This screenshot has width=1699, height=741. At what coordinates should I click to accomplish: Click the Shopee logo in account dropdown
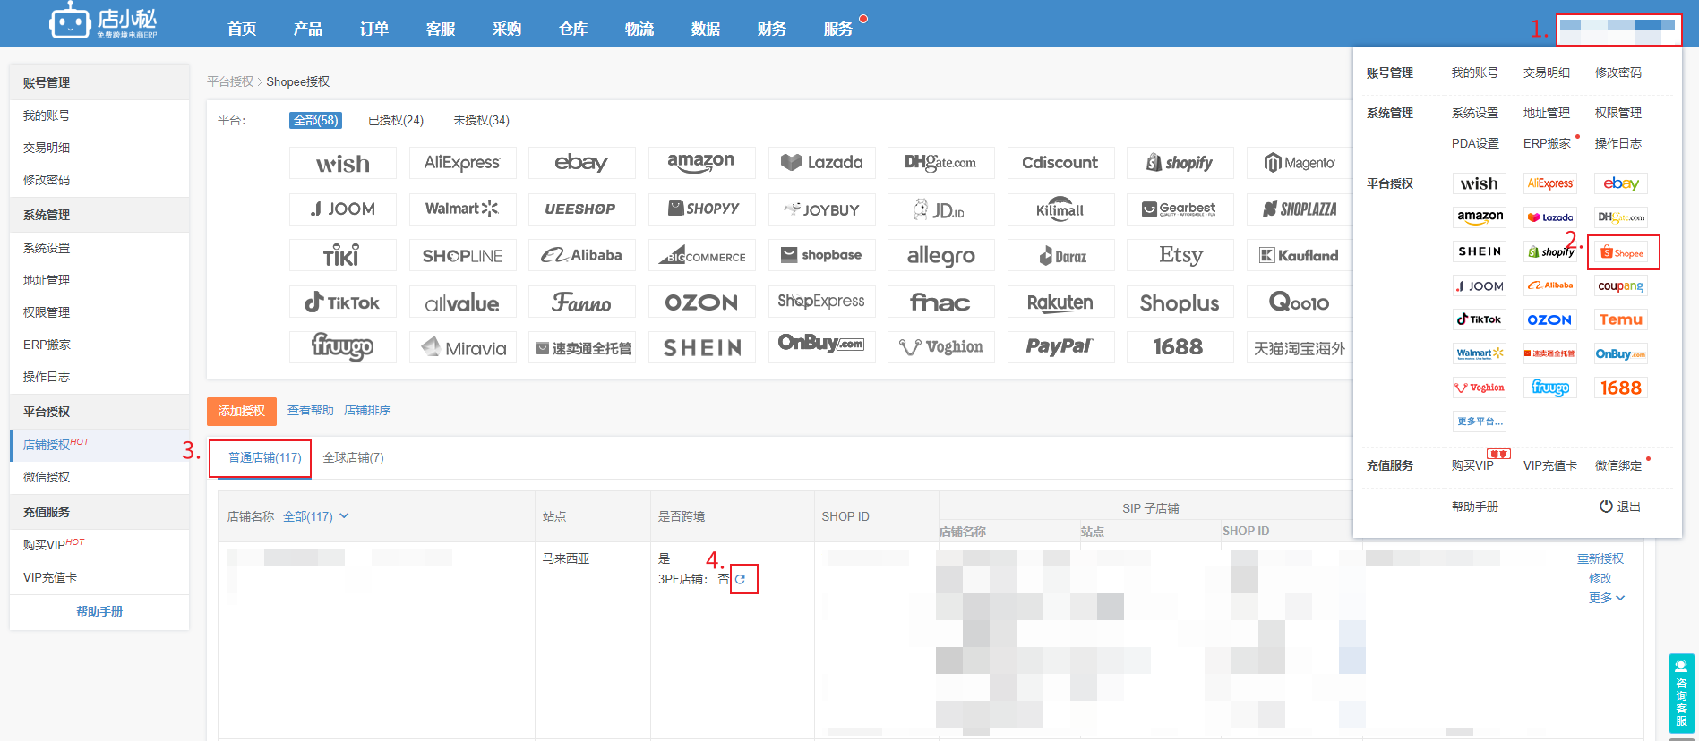pos(1622,252)
